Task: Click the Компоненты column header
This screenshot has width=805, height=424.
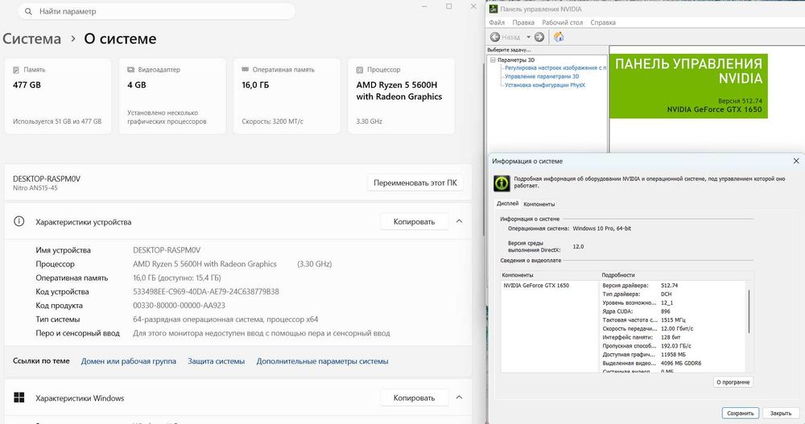Action: click(x=518, y=275)
